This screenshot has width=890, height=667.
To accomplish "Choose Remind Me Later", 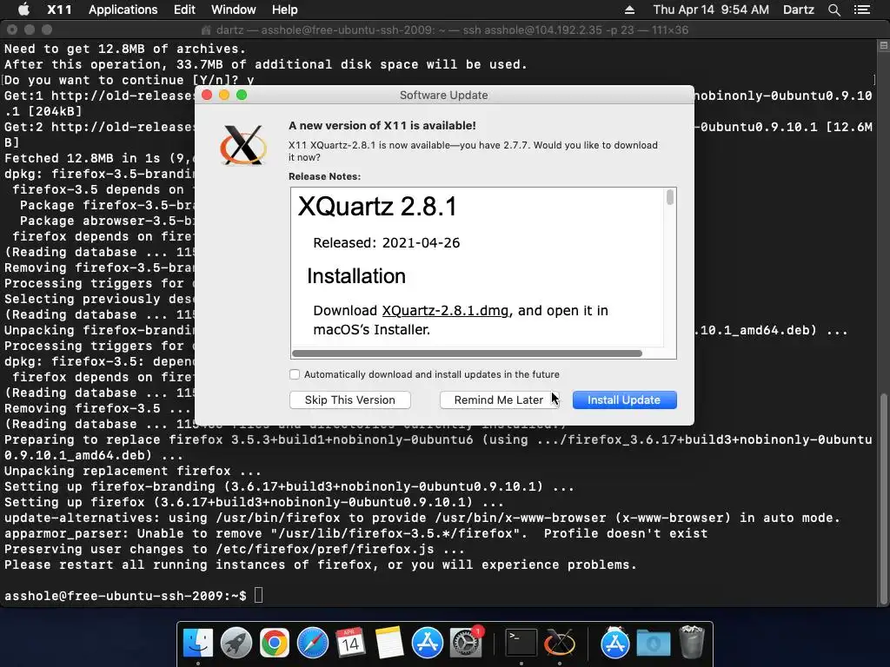I will (498, 400).
